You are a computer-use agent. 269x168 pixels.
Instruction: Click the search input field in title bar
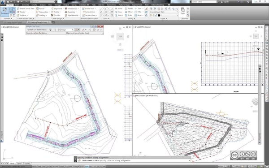(x=204, y=2)
